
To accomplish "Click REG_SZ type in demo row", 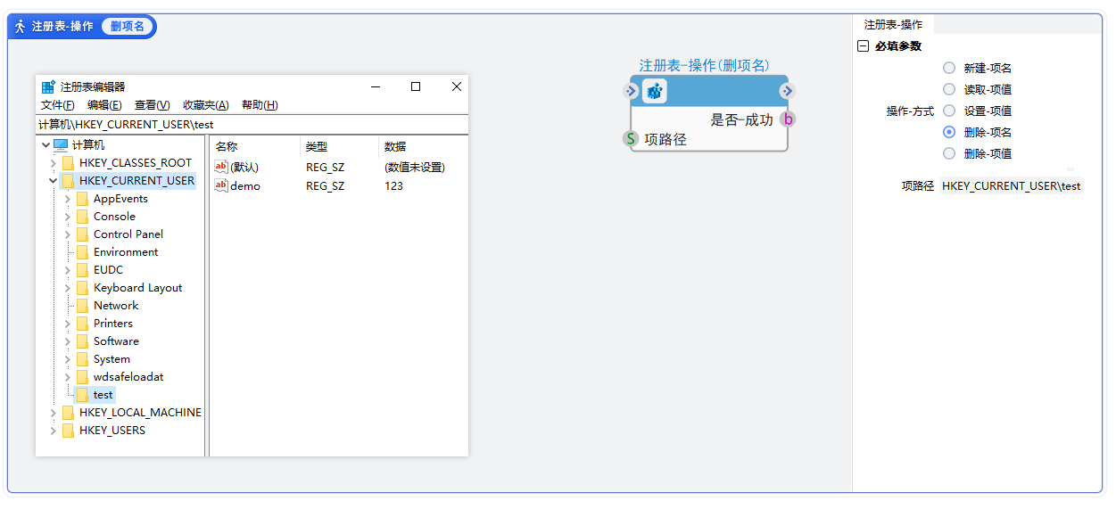I will [x=325, y=186].
